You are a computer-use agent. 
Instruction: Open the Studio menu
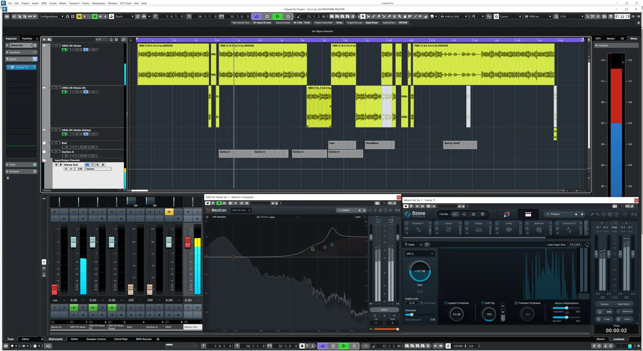tap(85, 3)
